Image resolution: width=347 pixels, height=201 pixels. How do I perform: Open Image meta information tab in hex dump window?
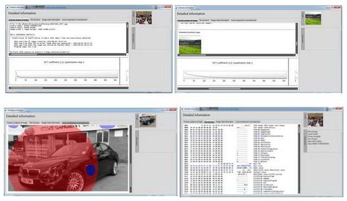[225, 122]
